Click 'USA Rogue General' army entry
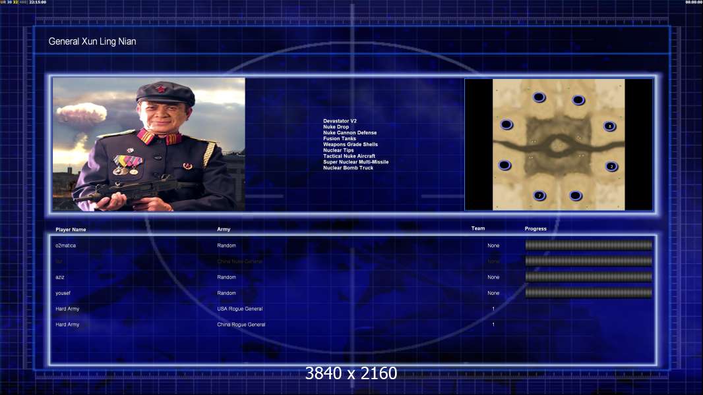The image size is (703, 395). [240, 309]
